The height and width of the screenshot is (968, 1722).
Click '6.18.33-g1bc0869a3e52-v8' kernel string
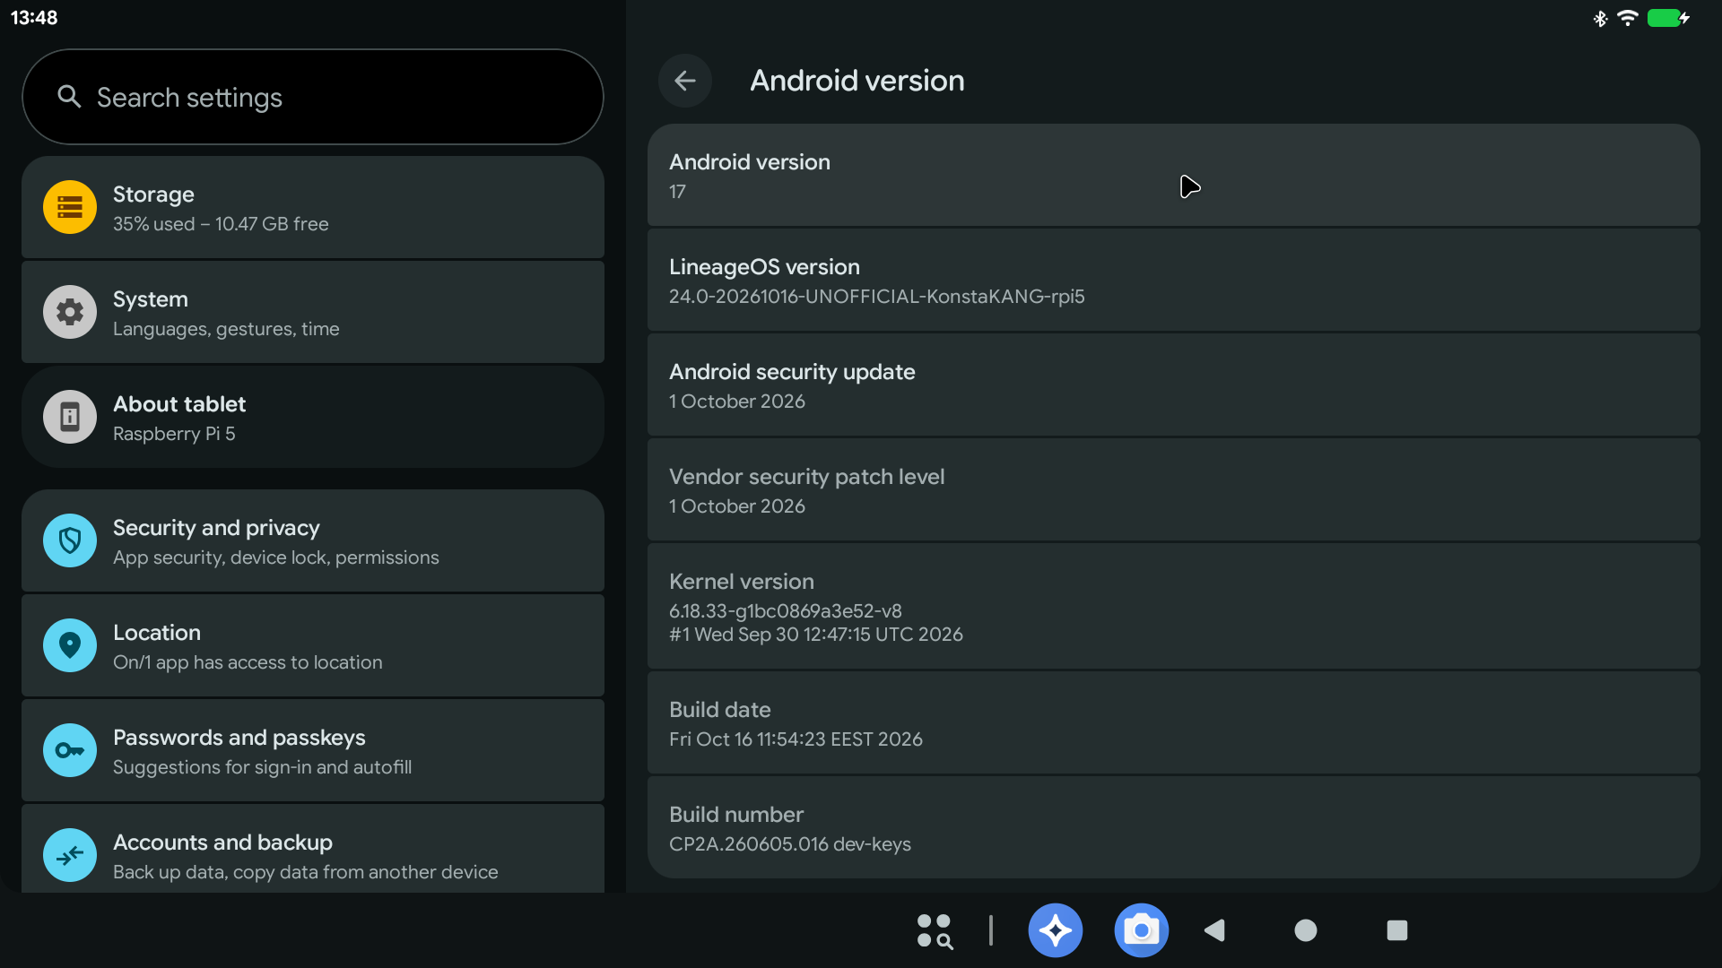point(786,611)
